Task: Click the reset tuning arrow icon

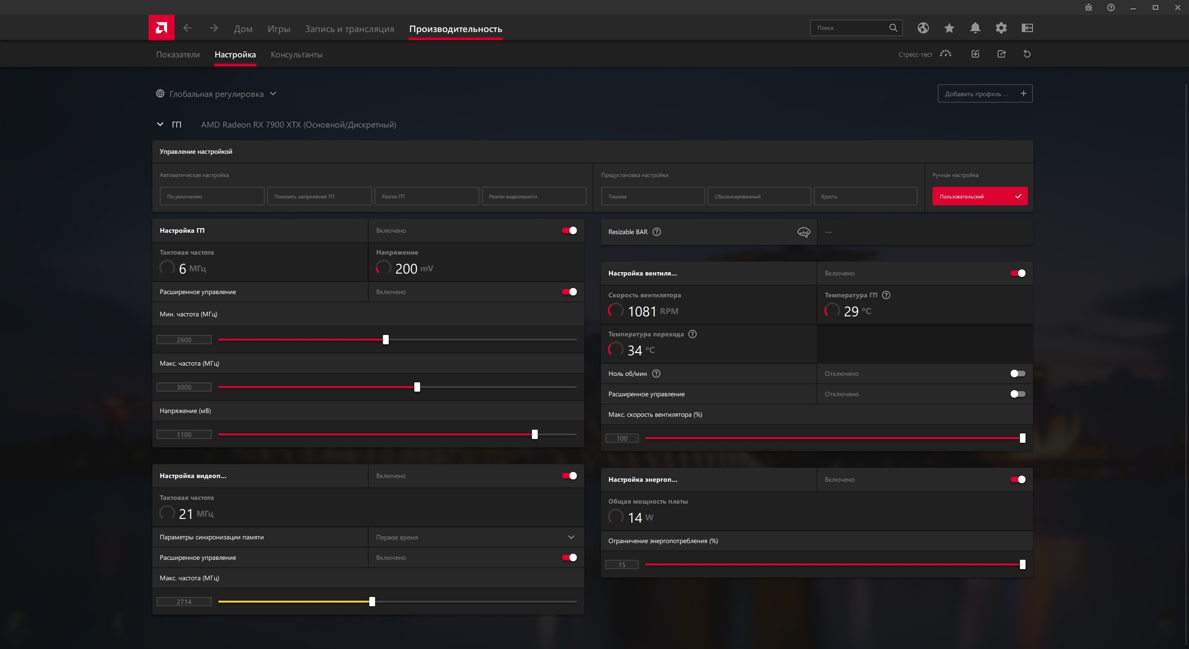Action: (1027, 54)
